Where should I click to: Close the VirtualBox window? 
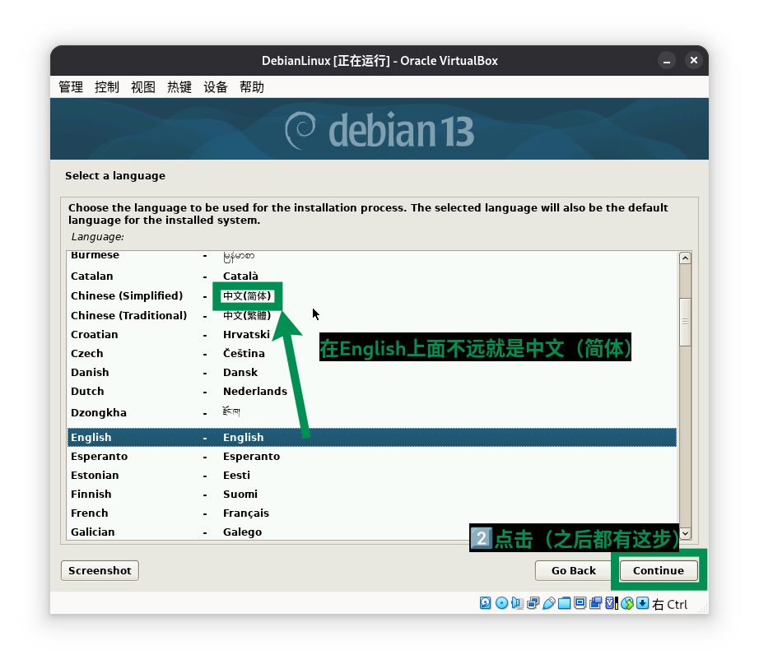[x=694, y=60]
